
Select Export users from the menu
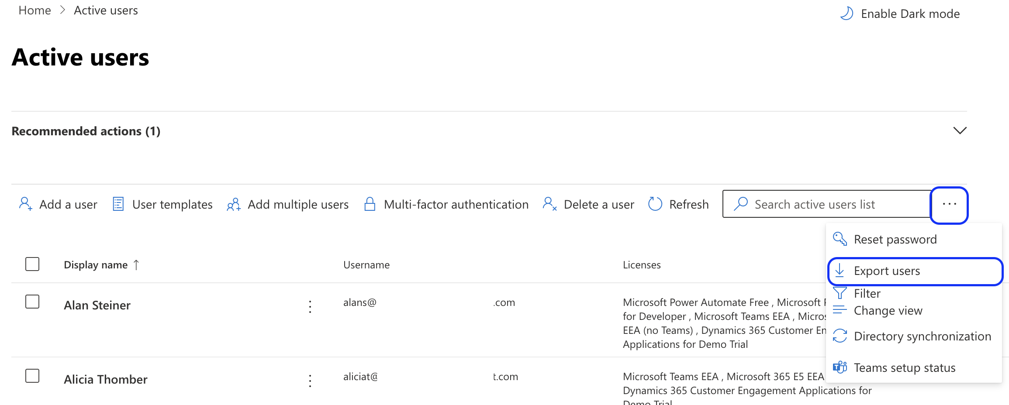tap(887, 271)
